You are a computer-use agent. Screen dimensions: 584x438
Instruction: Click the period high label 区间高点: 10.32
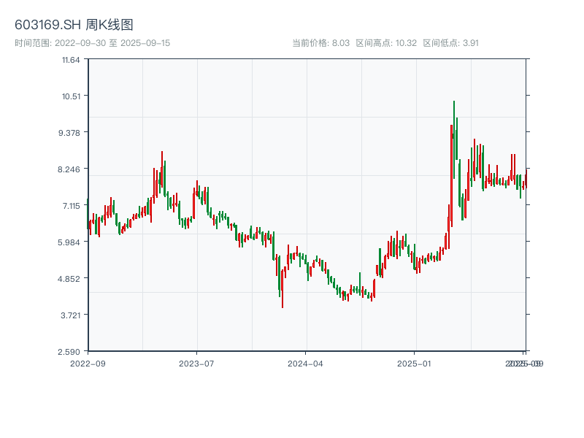(x=386, y=43)
